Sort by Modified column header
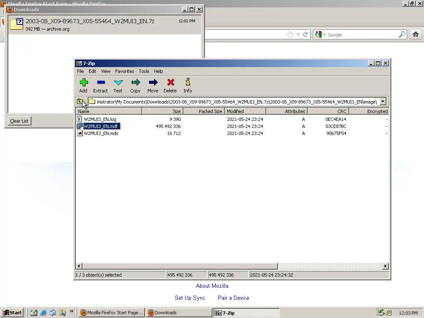This screenshot has width=424, height=318. click(x=245, y=111)
